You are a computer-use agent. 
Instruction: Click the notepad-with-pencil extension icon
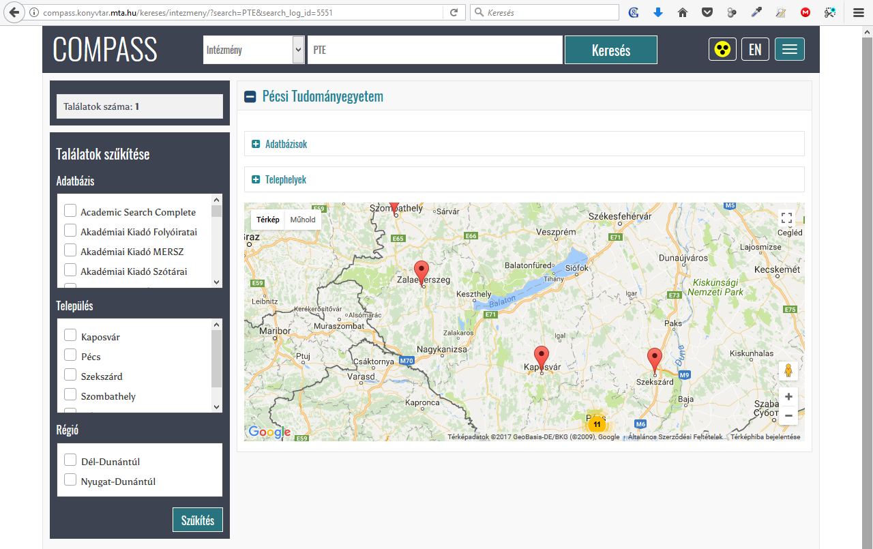click(x=781, y=12)
